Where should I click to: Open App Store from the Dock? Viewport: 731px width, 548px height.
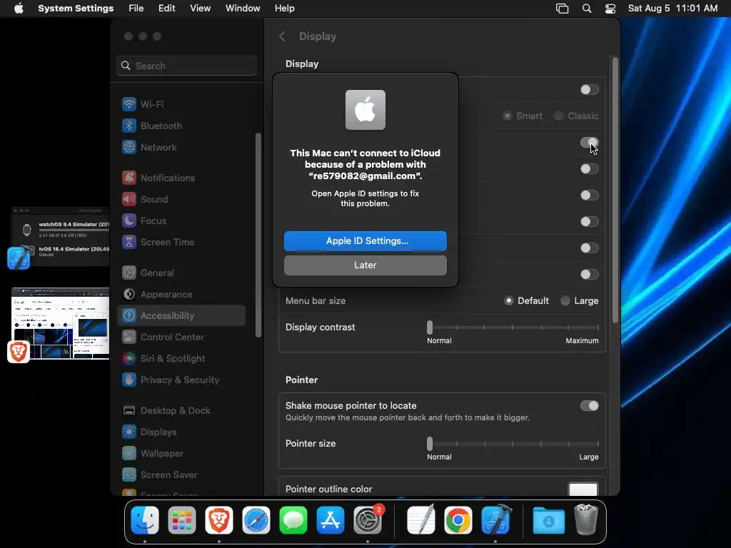tap(331, 520)
